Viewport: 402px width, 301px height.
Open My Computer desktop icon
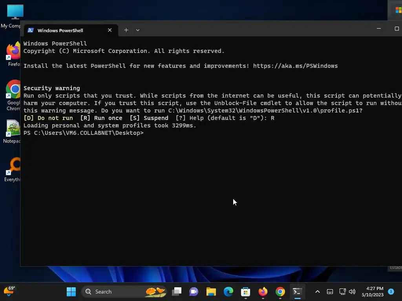(11, 16)
